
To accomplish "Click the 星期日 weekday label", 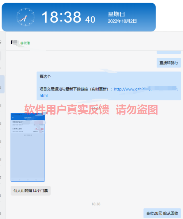I will click(x=116, y=14).
